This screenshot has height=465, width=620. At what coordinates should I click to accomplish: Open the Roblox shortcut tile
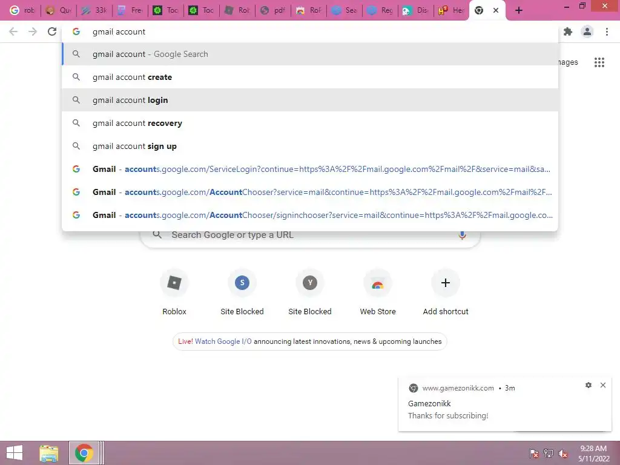pyautogui.click(x=174, y=292)
